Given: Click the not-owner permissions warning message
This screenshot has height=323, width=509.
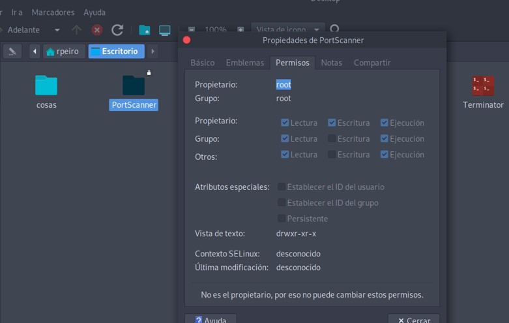Looking at the screenshot, I should click(312, 295).
